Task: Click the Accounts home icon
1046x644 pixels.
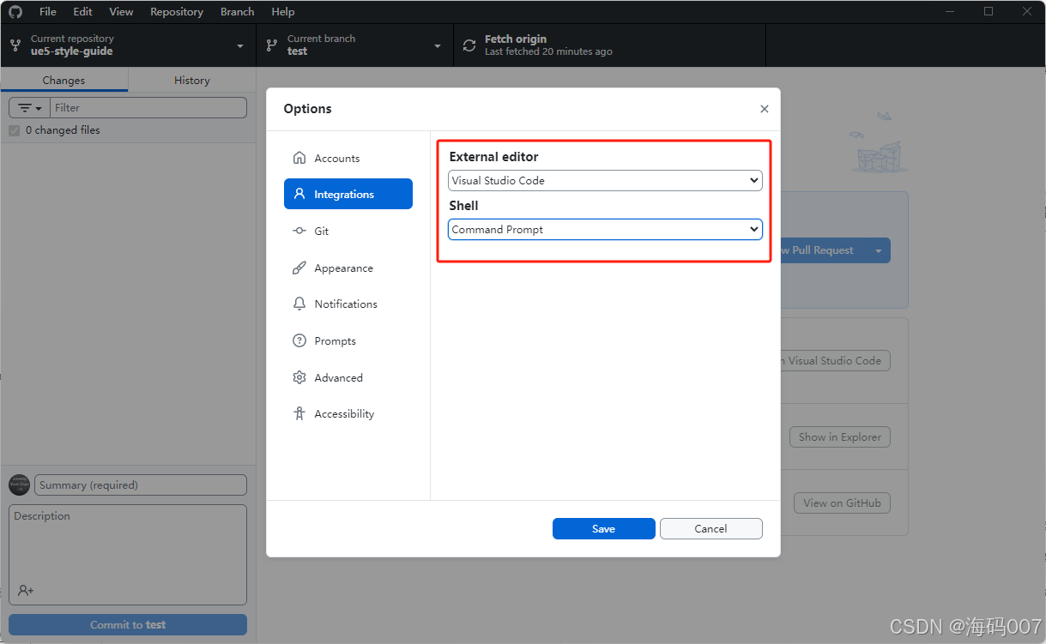Action: point(299,158)
